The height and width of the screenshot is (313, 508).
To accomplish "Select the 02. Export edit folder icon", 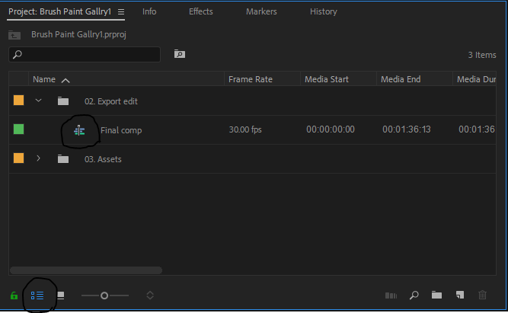I will point(63,101).
